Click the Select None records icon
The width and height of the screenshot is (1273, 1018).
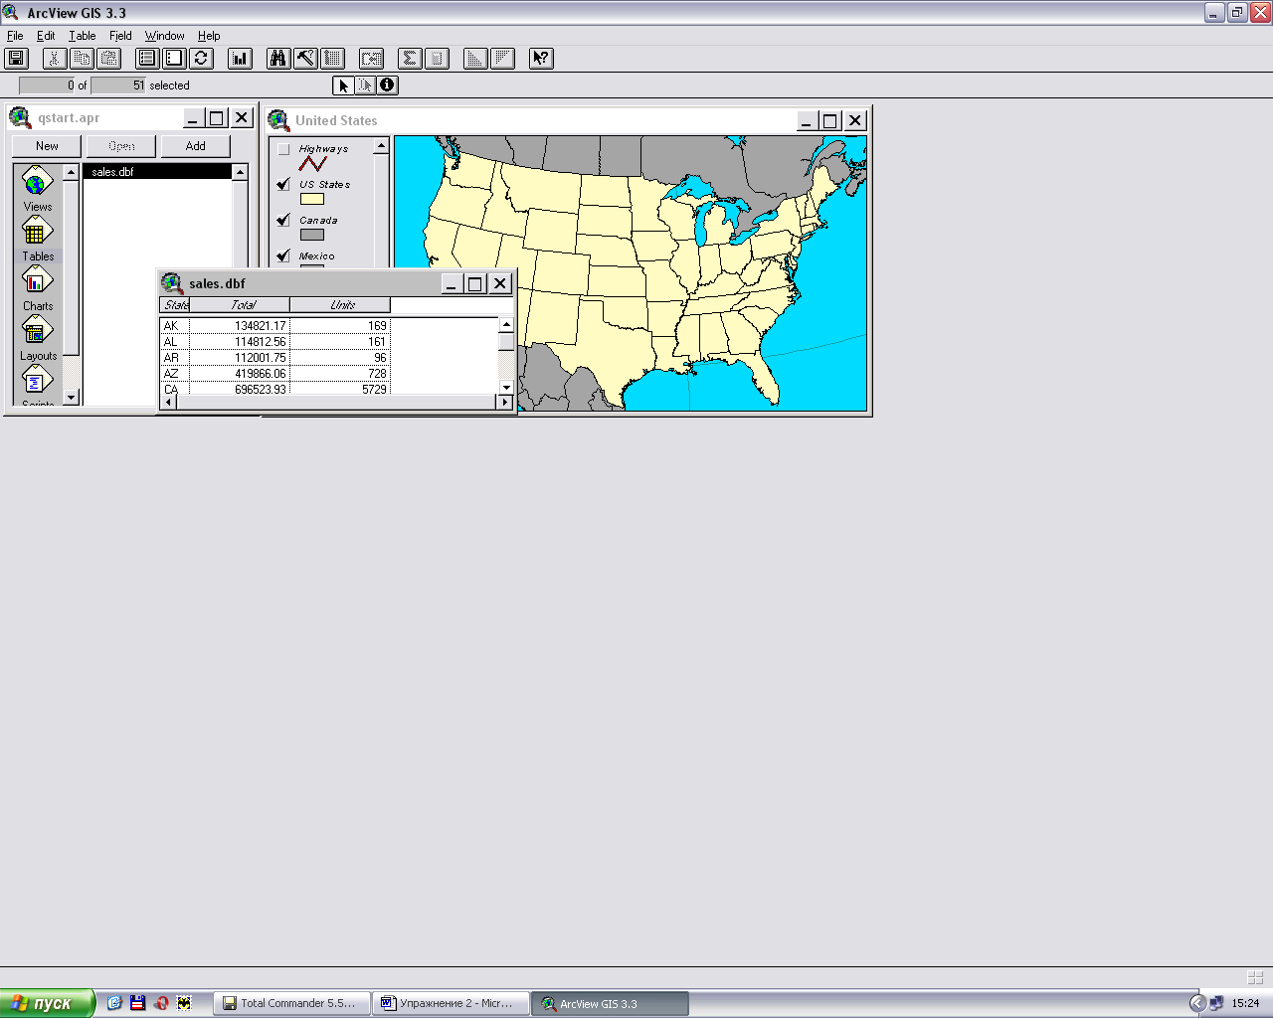click(174, 58)
